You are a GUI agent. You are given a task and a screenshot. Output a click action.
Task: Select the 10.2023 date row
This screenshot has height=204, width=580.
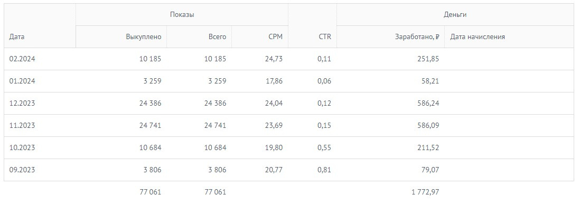point(289,148)
